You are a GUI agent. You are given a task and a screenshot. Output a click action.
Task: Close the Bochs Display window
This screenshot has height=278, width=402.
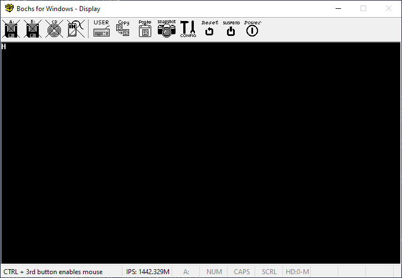point(389,8)
